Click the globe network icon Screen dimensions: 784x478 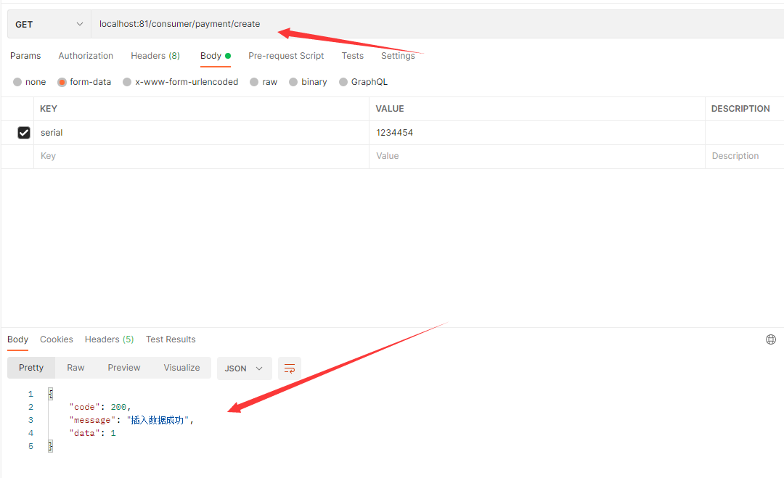(x=771, y=339)
